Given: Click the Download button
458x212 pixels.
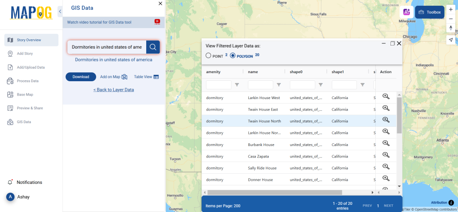Looking at the screenshot, I should pos(81,77).
